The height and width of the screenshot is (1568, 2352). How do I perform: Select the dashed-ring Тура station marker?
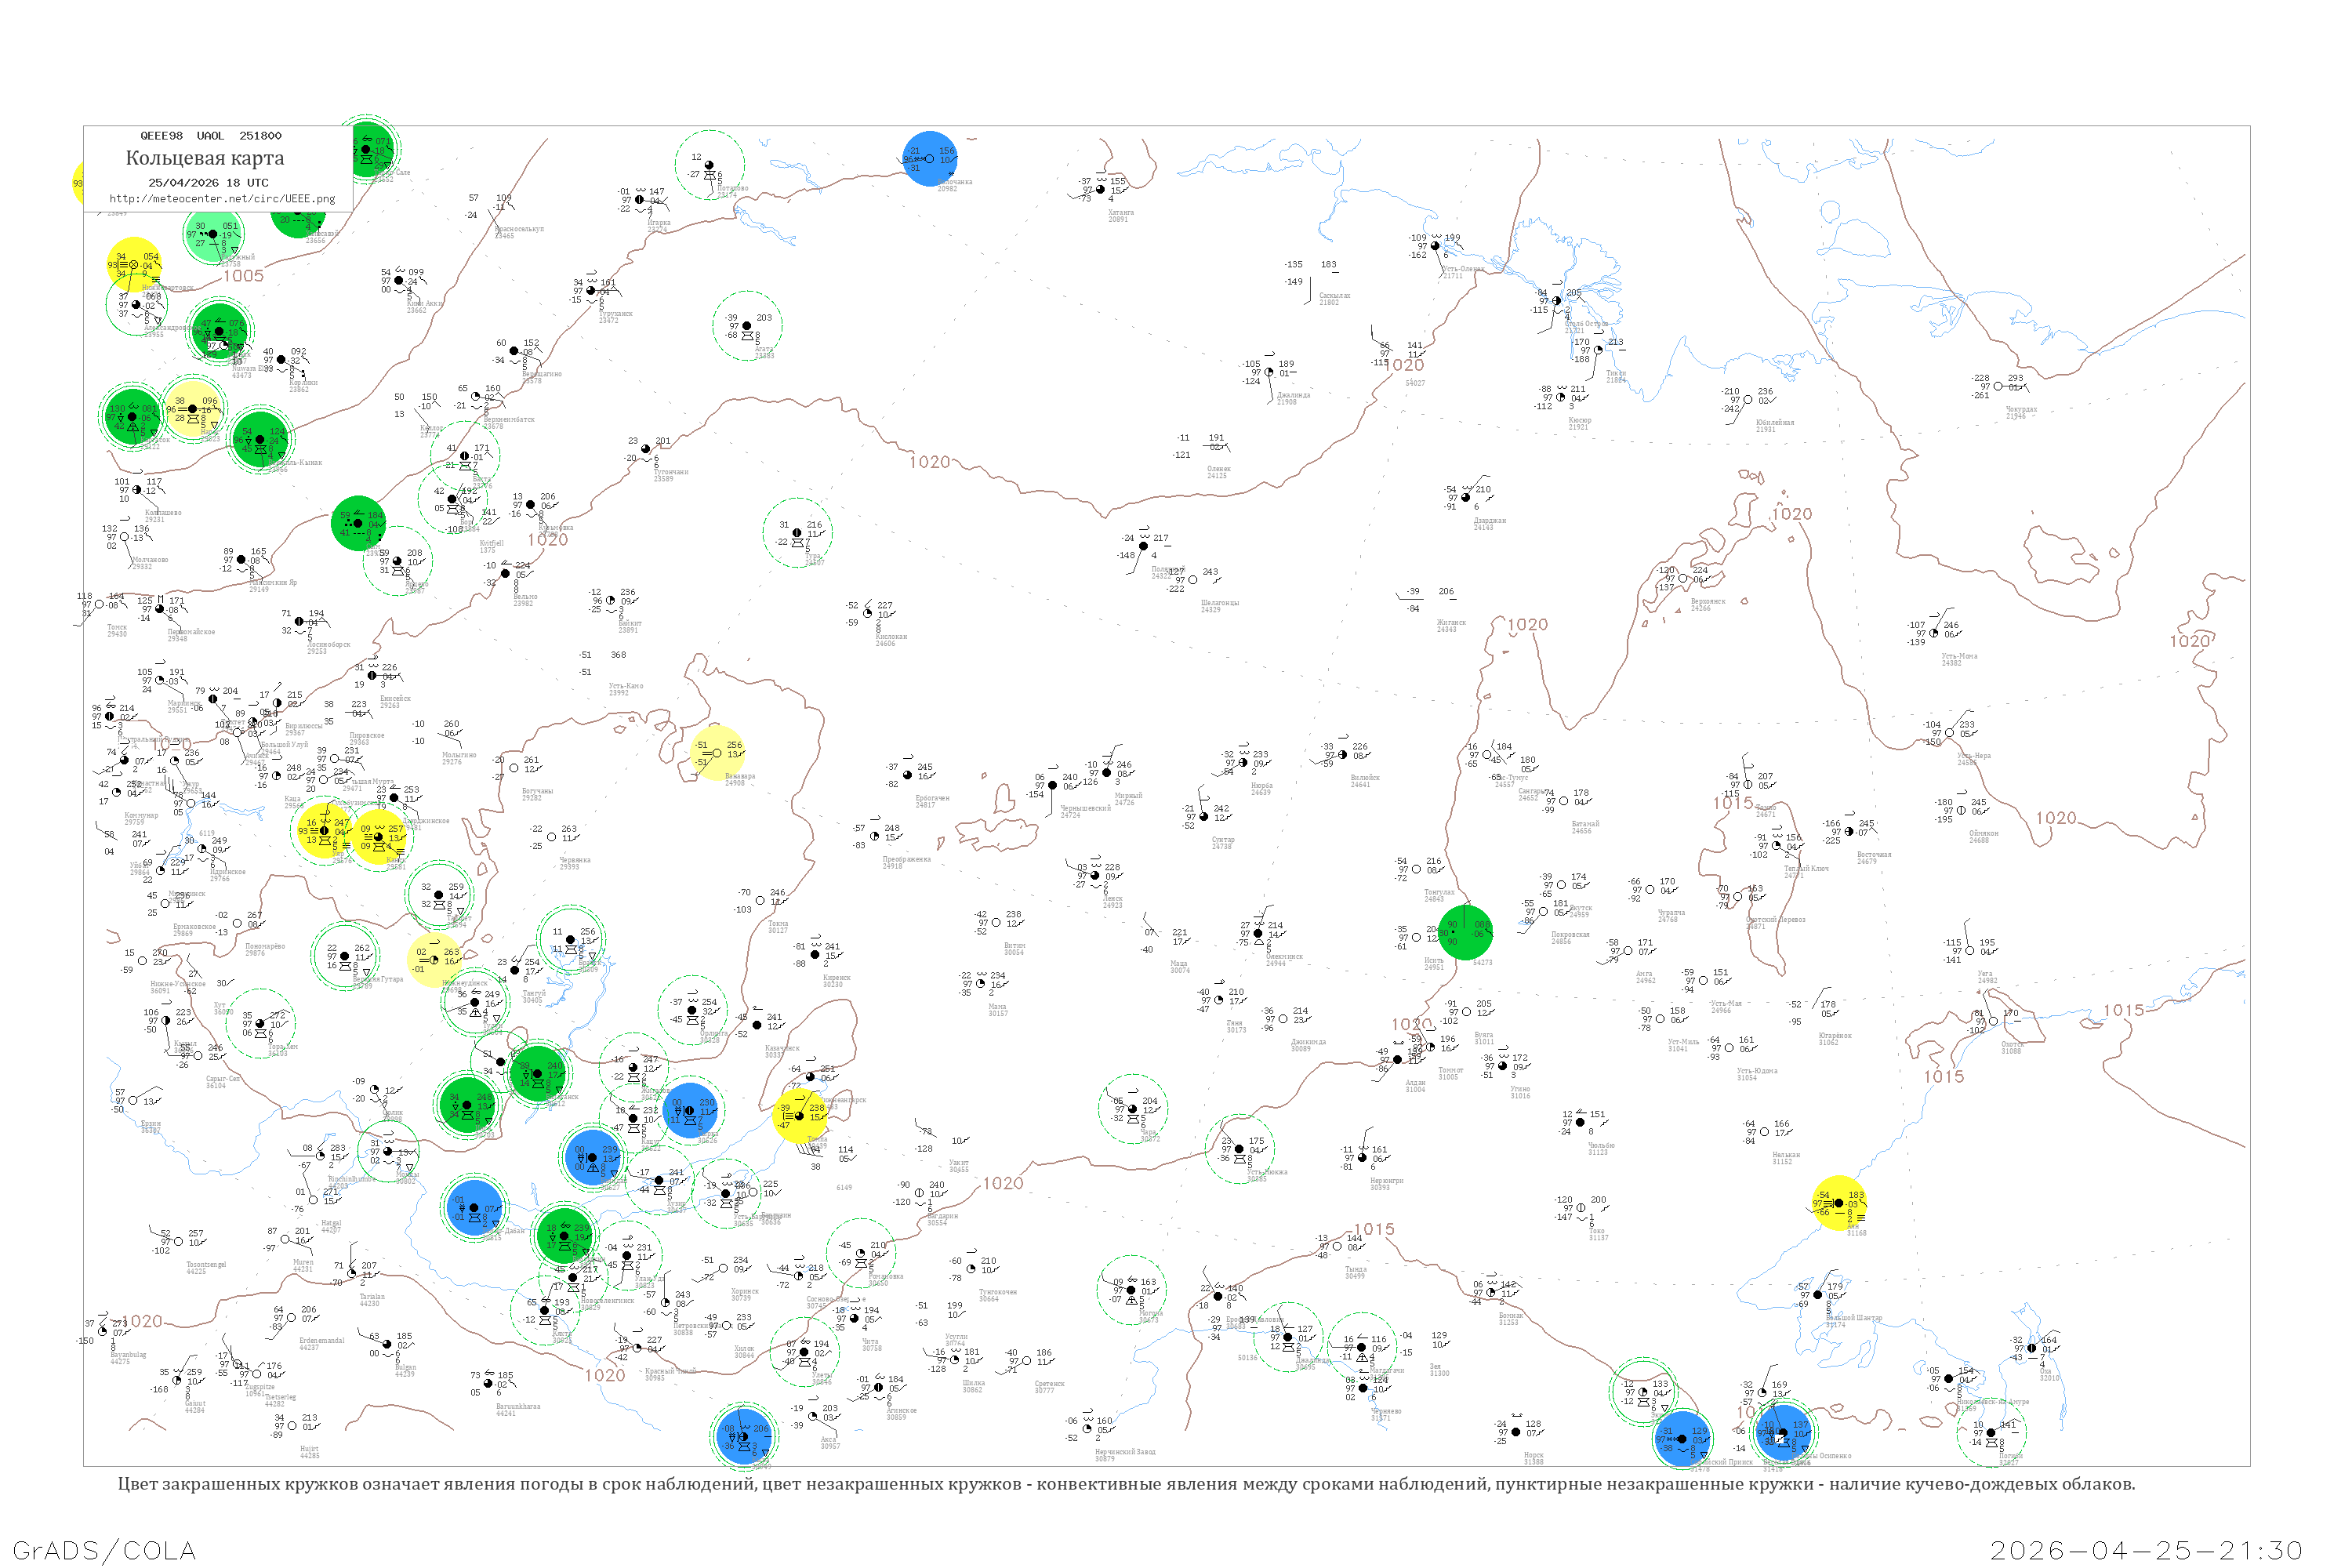pos(797,533)
